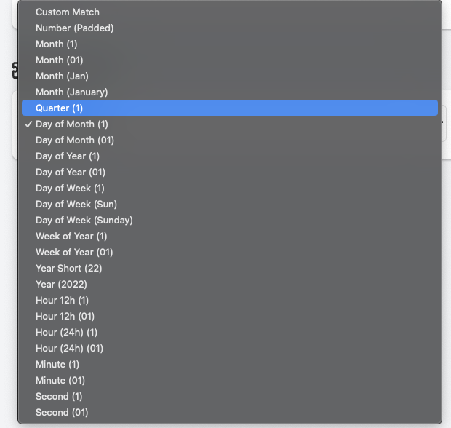Select Day of Week (Sun) format

[x=76, y=205]
